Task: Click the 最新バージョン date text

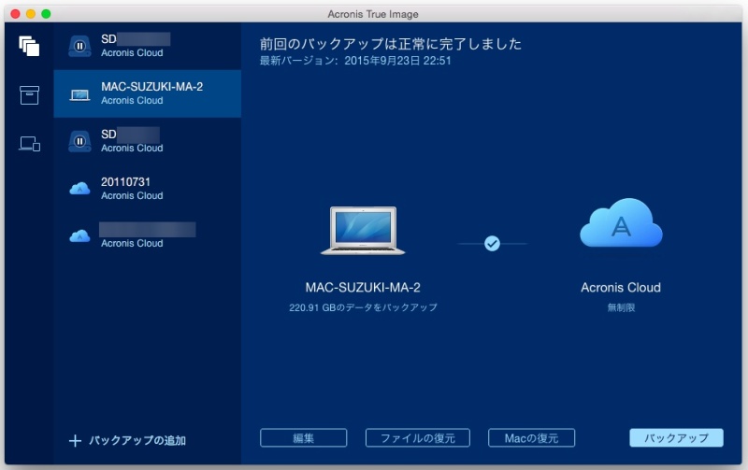Action: pos(355,61)
